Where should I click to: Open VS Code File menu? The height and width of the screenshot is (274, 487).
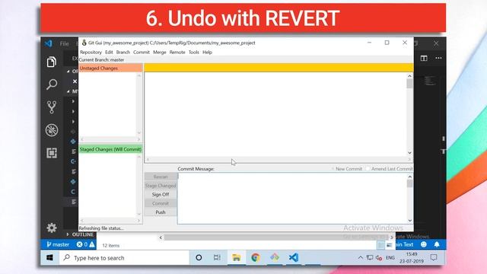click(64, 43)
